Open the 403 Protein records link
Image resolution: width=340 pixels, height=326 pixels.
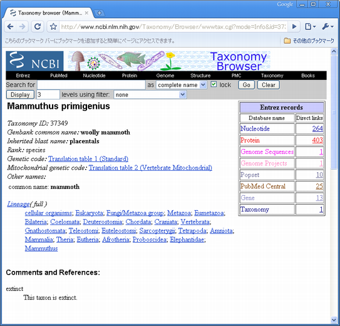pos(317,140)
